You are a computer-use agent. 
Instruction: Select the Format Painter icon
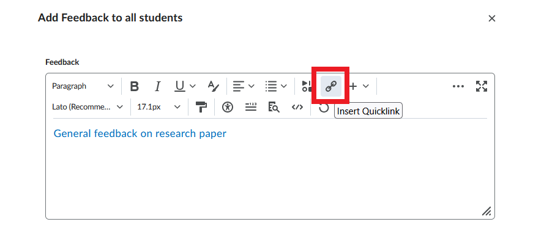point(201,107)
